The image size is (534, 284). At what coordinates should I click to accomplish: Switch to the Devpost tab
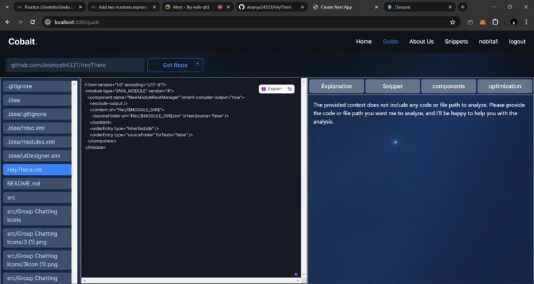coord(420,7)
